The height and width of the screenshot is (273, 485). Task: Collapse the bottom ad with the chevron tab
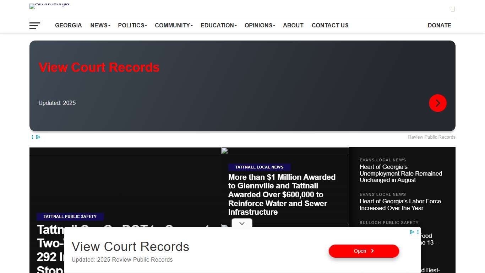[242, 224]
